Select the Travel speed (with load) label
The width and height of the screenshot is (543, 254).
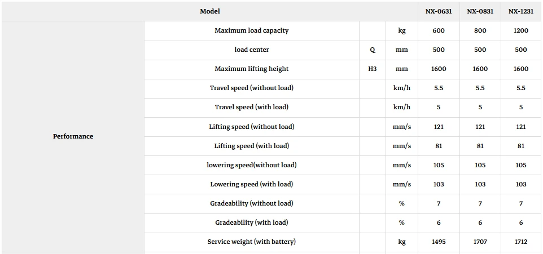(251, 107)
